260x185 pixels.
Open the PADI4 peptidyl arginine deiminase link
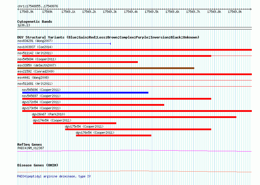(x=54, y=176)
